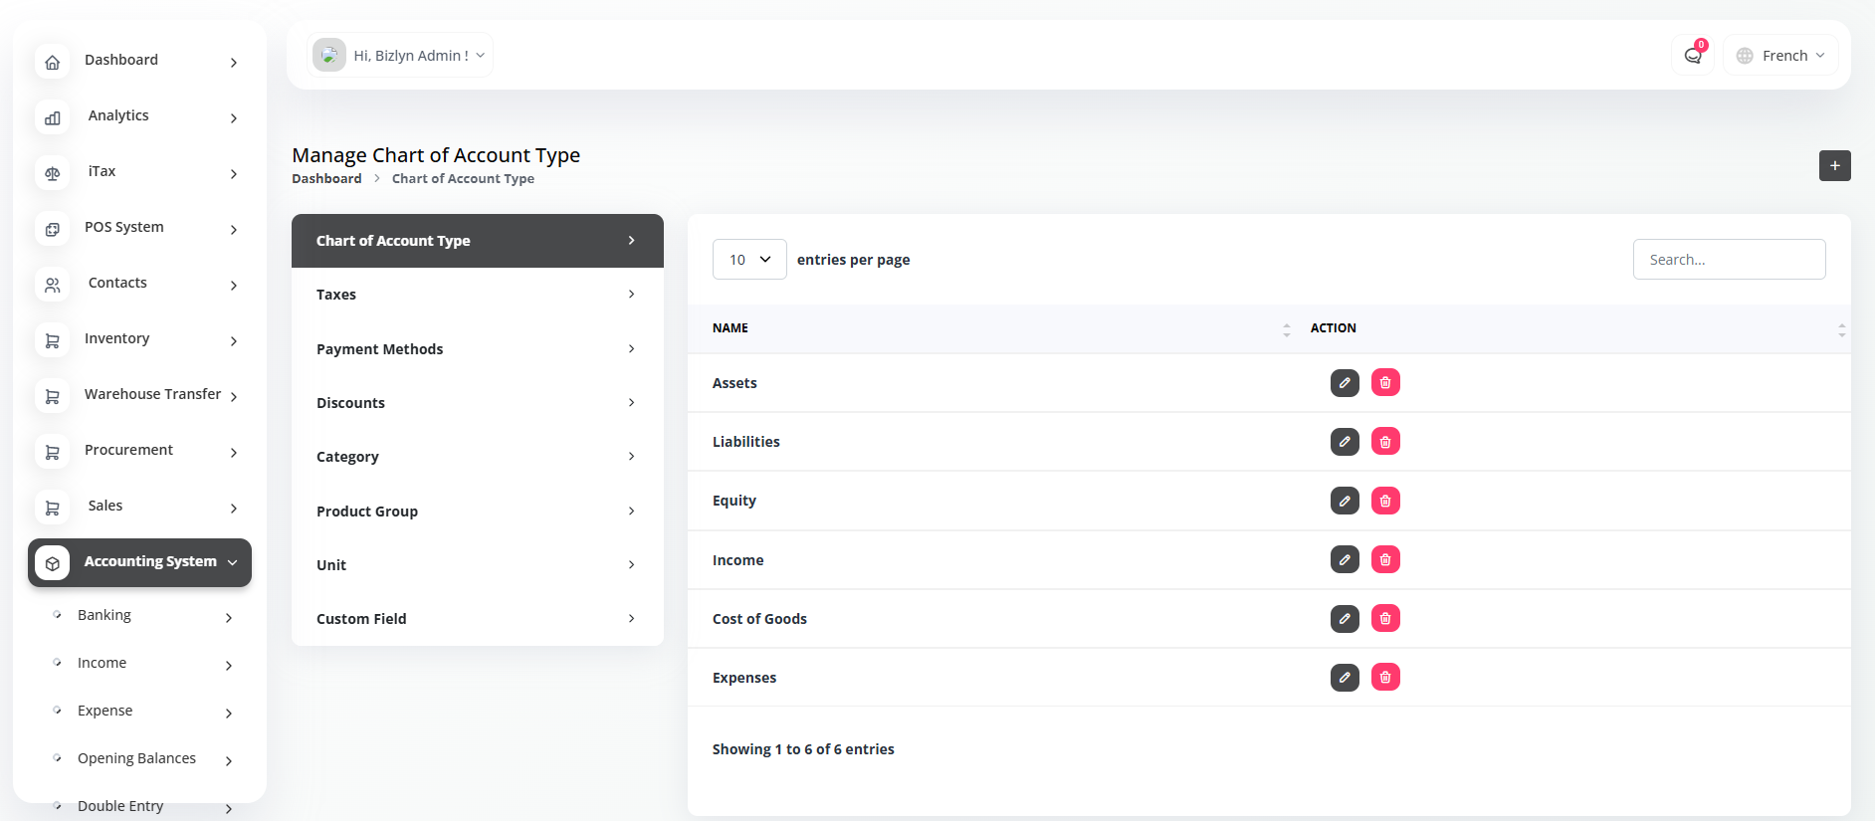Viewport: 1875px width, 821px height.
Task: Open the Taxes settings tab
Action: [x=478, y=295]
